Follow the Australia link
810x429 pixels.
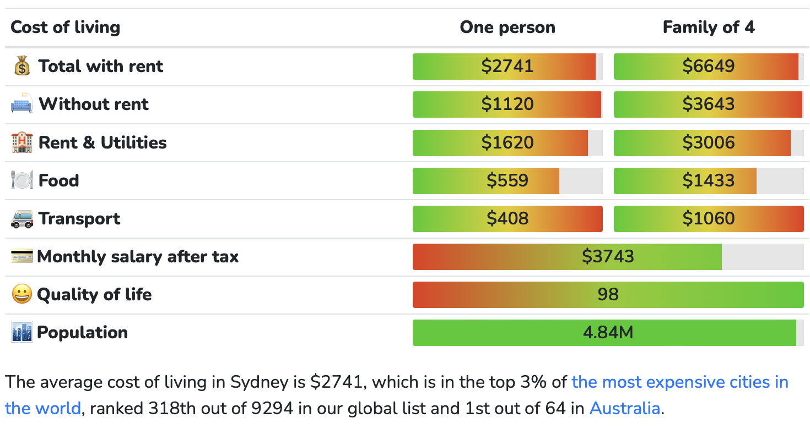(x=624, y=408)
